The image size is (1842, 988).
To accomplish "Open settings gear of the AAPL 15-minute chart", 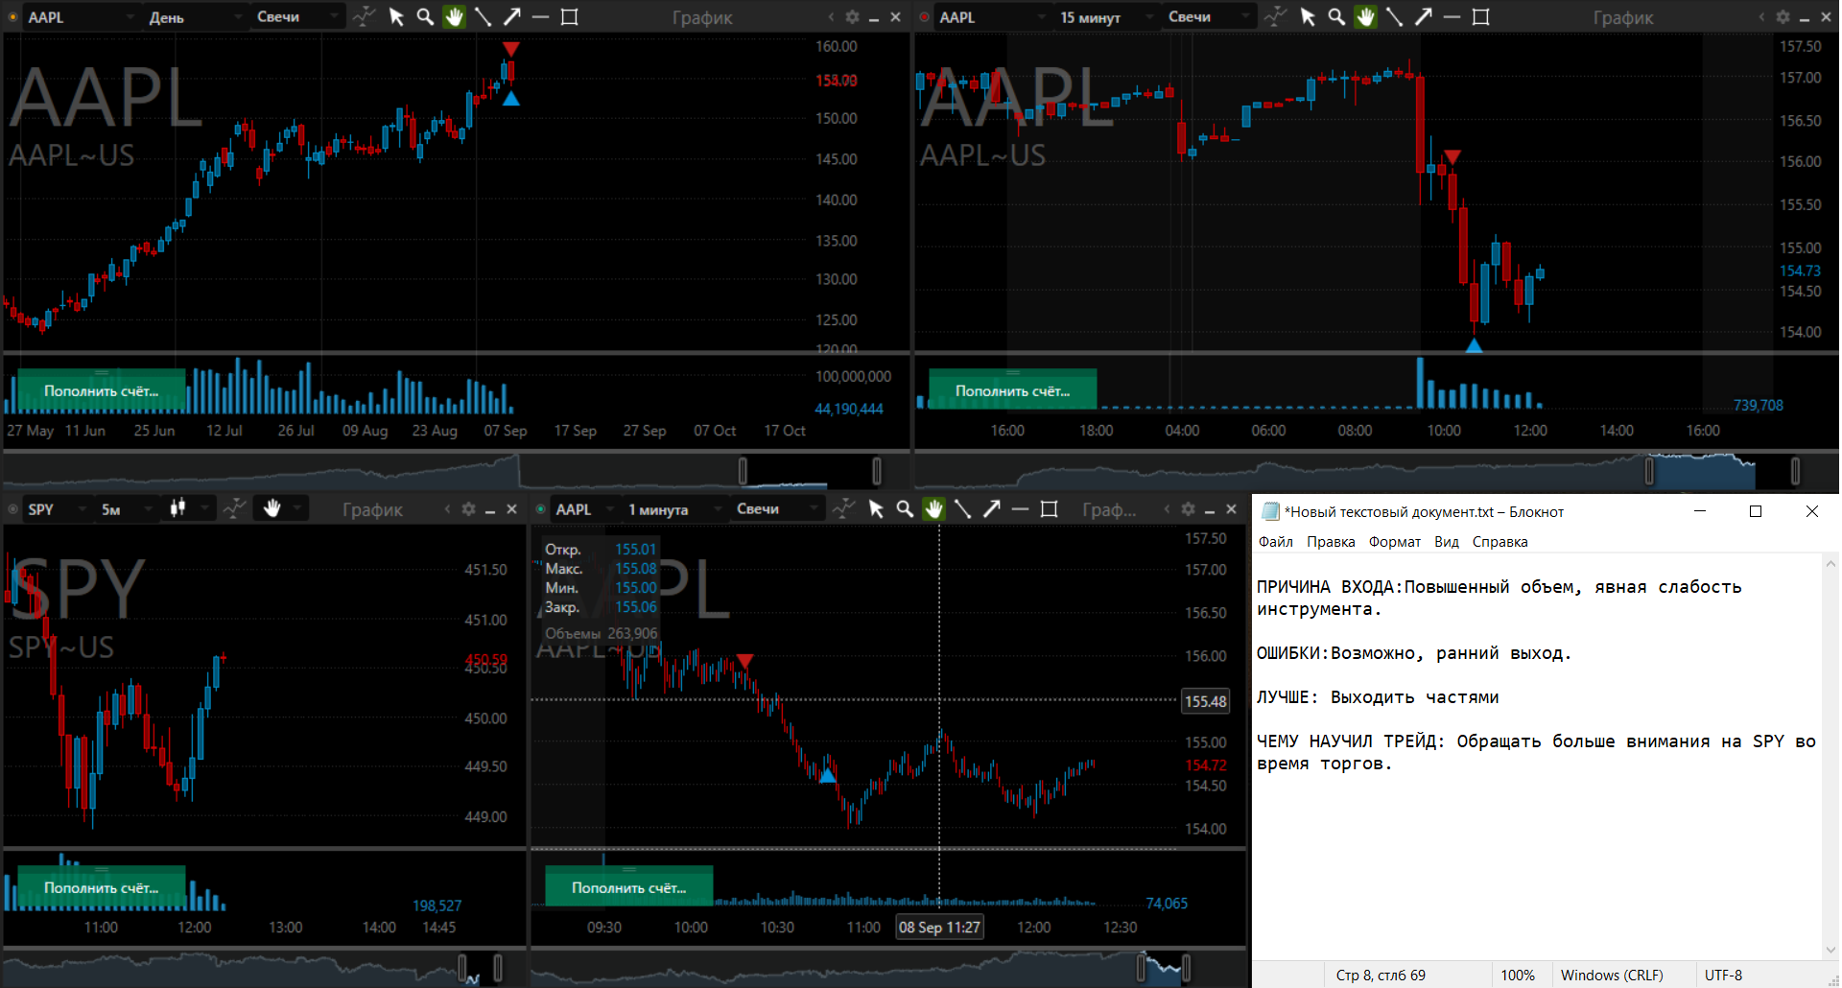I will pos(1783,17).
